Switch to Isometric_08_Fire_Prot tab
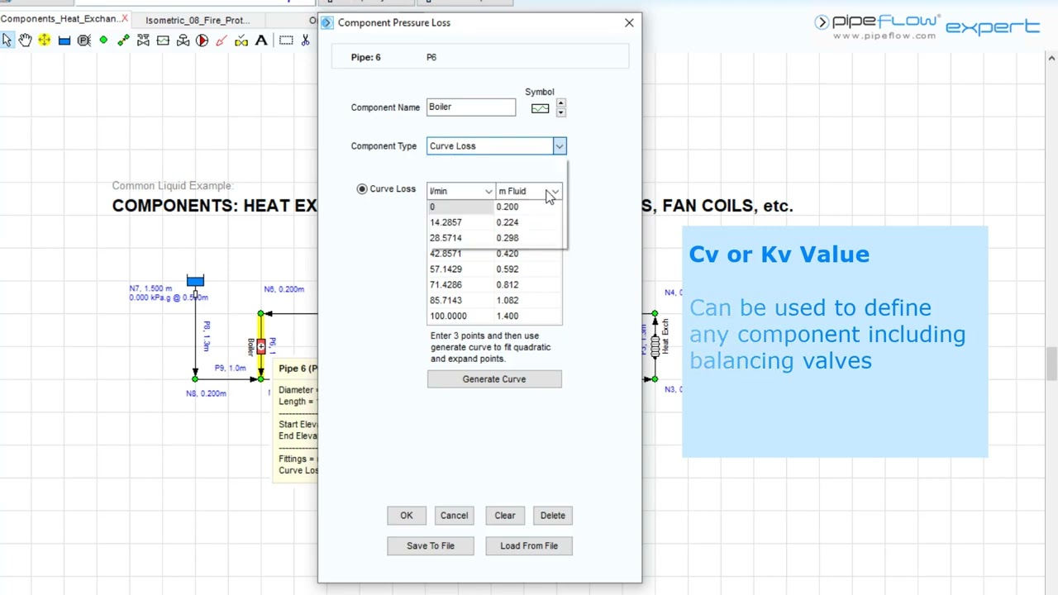This screenshot has width=1058, height=595. coord(197,20)
